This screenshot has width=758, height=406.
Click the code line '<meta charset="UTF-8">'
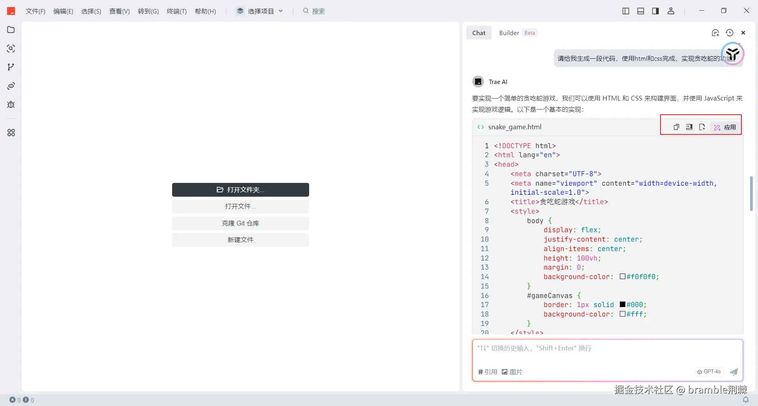click(556, 174)
